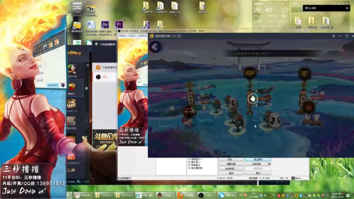Close the 暂无人说话 overlay popup

347,8
